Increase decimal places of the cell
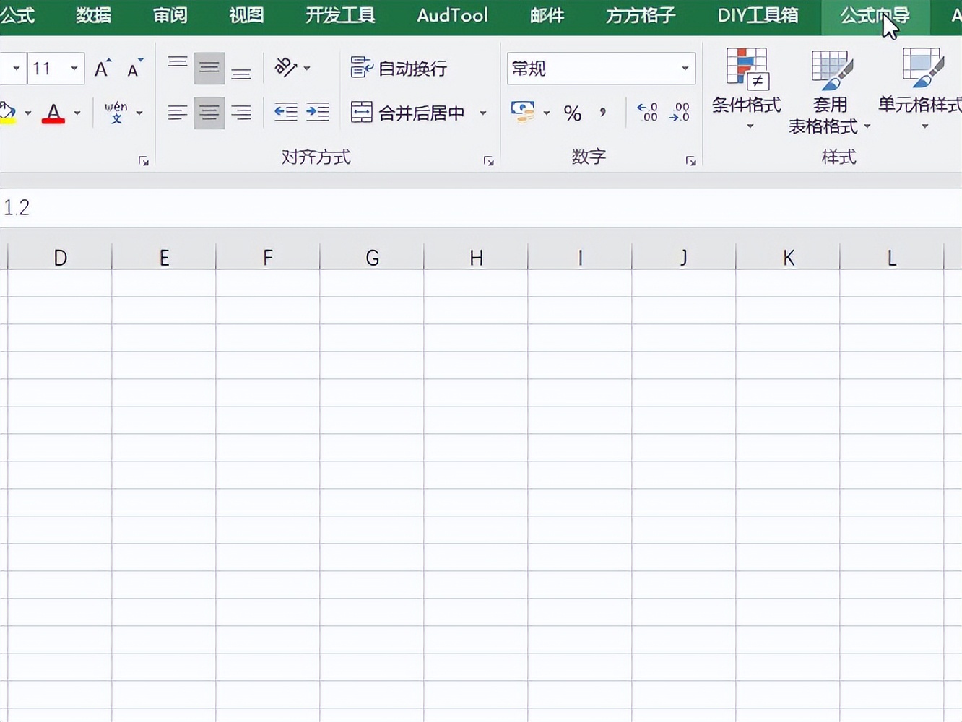The image size is (962, 722). point(647,111)
